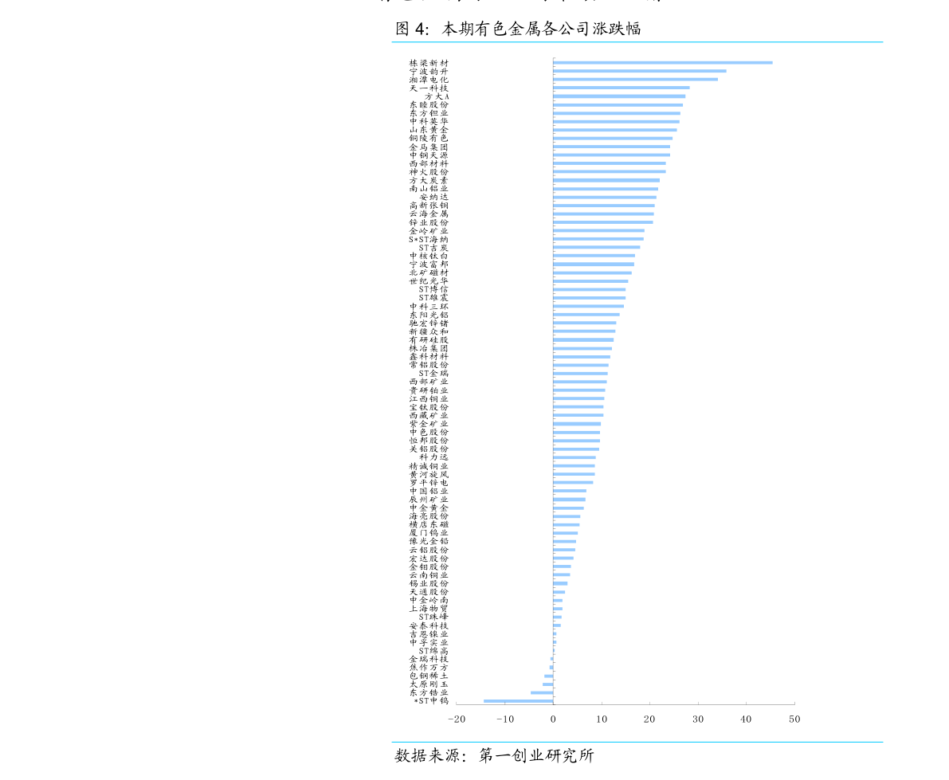
Task: Click the negative bar for *ST中钨
Action: (x=518, y=701)
